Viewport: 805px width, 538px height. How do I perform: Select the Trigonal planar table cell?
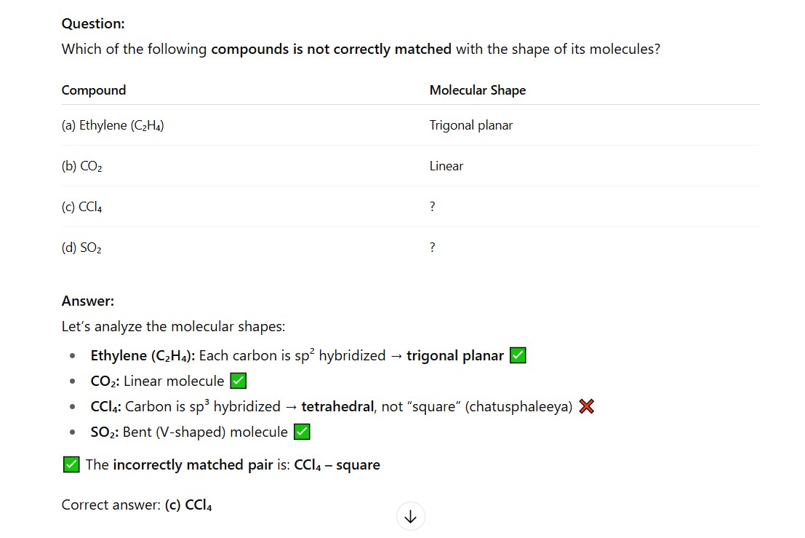pyautogui.click(x=471, y=125)
